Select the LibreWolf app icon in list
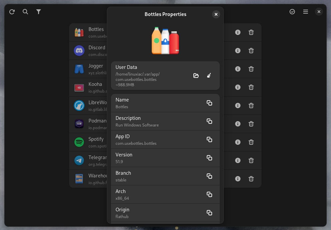This screenshot has width=331, height=230. click(x=79, y=106)
